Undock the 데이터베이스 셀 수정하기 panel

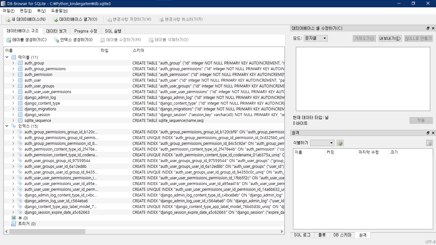[428, 28]
